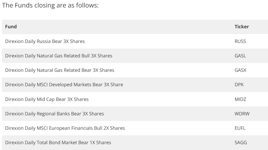Click the EUFL ticker symbol
This screenshot has width=268, height=150.
(240, 128)
